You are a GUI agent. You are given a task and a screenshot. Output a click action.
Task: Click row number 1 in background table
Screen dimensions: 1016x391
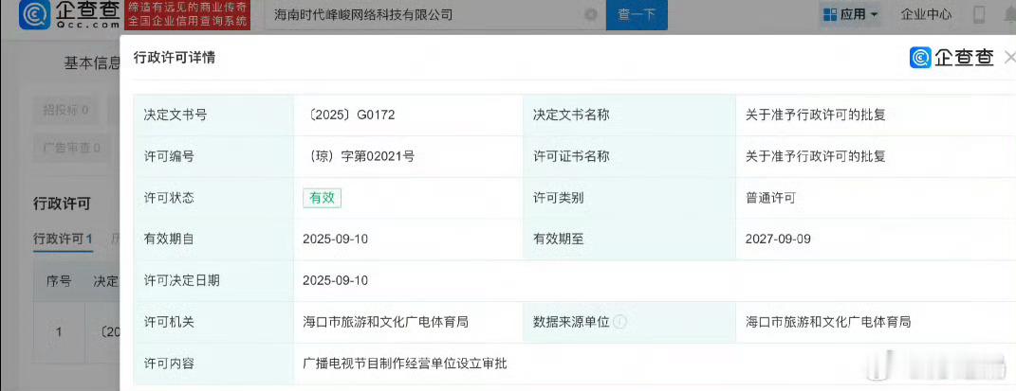(58, 332)
